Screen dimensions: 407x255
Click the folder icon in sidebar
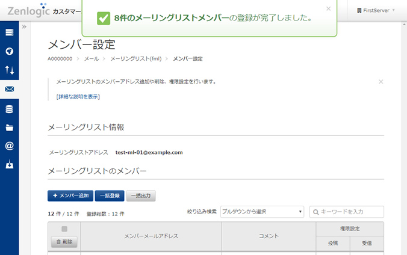point(9,127)
